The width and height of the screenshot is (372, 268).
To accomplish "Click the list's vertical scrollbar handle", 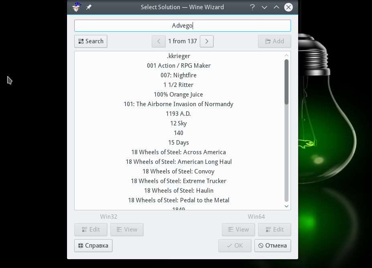I will point(287,82).
